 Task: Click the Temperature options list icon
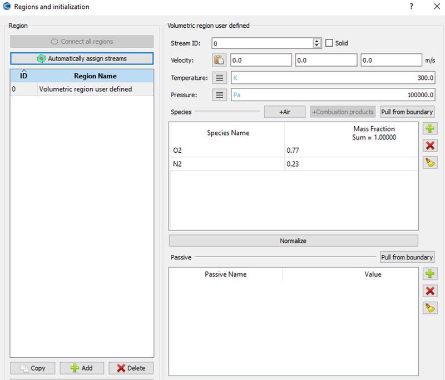point(219,78)
